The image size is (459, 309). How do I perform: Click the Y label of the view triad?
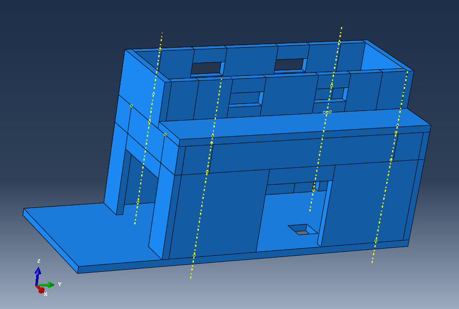tap(60, 284)
